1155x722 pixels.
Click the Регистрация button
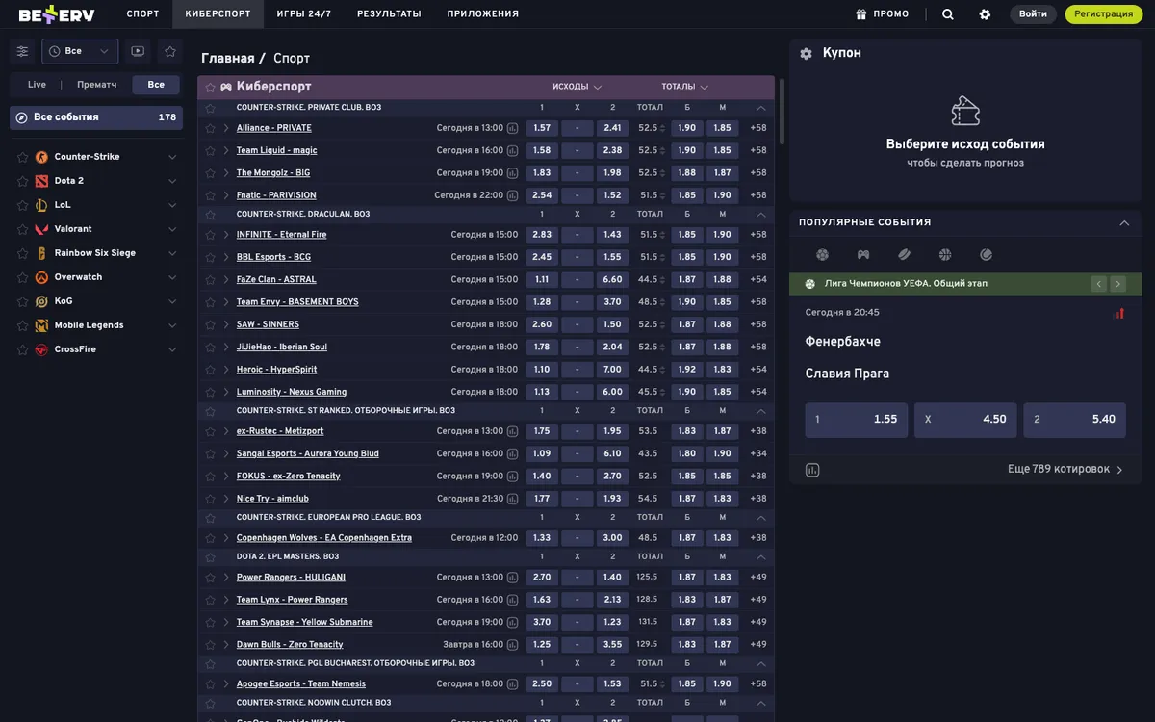click(1104, 14)
